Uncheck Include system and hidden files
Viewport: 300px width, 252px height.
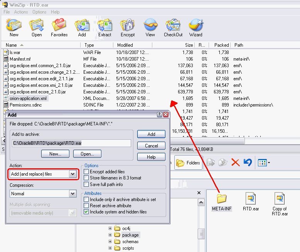(x=86, y=212)
